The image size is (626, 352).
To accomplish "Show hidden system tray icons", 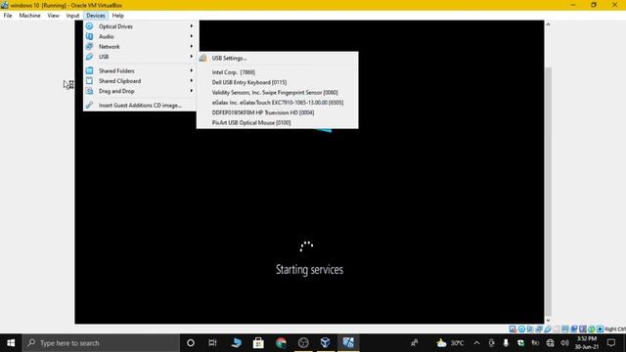I will click(x=476, y=343).
